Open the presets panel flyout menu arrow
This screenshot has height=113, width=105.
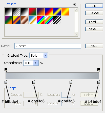(75, 4)
